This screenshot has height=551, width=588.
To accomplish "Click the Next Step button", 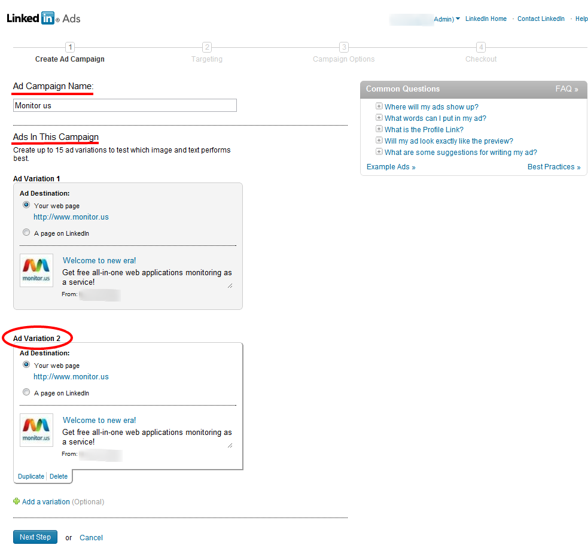I will click(35, 537).
